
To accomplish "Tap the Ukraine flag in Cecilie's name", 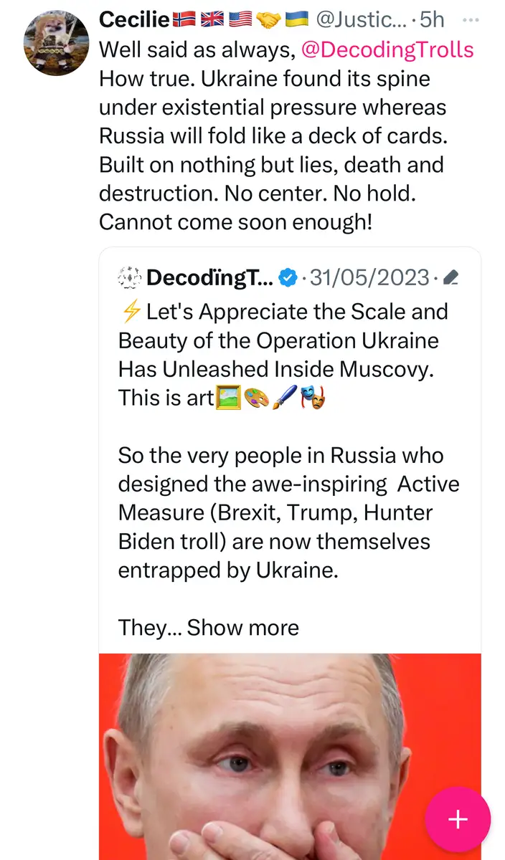I will (x=297, y=20).
